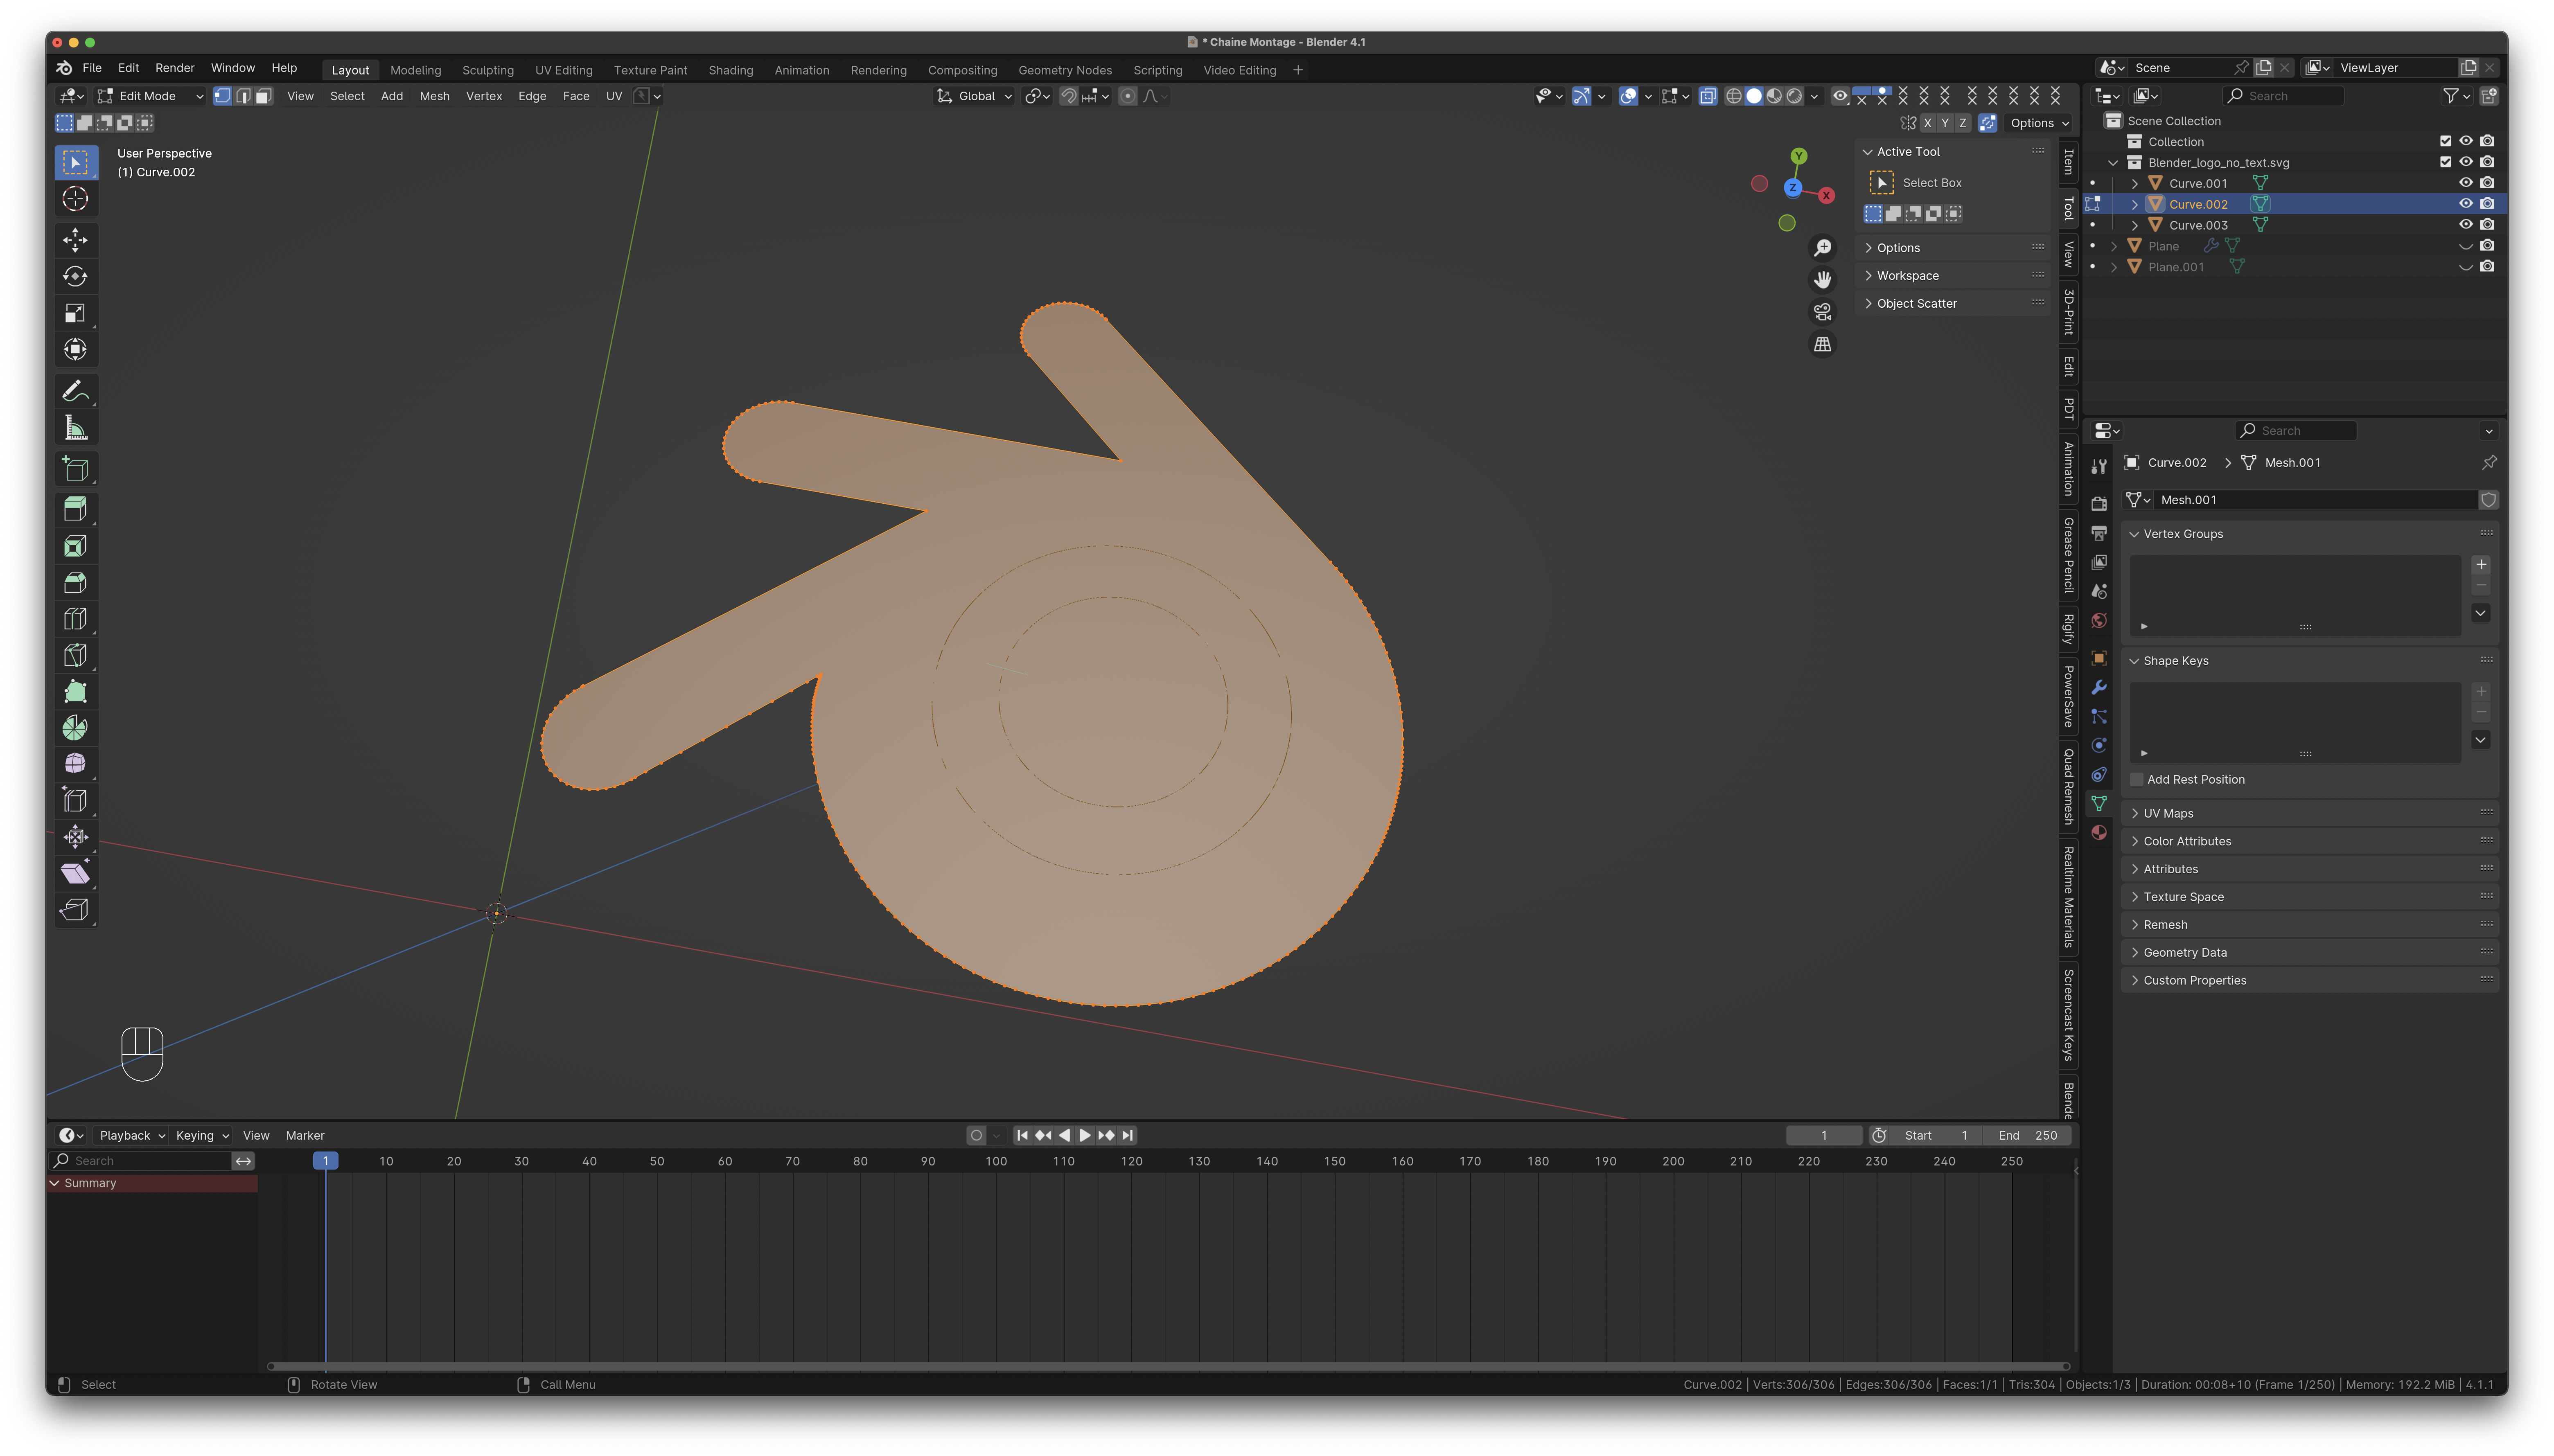The width and height of the screenshot is (2554, 1456).
Task: Open the Global orientation dropdown
Action: (975, 96)
